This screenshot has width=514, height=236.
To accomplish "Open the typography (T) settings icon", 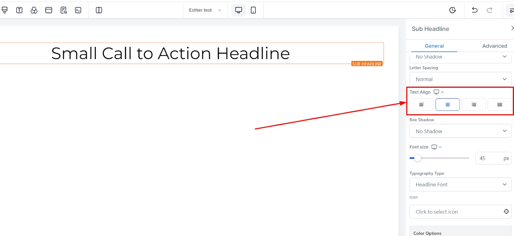I will (x=19, y=10).
